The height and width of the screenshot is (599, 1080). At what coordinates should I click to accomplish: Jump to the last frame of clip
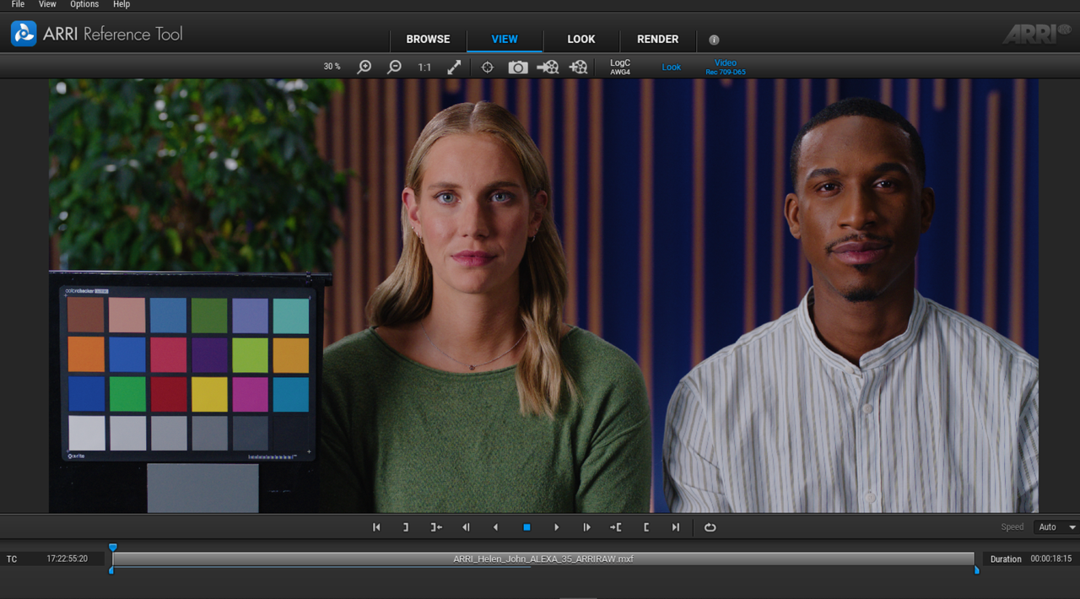676,527
